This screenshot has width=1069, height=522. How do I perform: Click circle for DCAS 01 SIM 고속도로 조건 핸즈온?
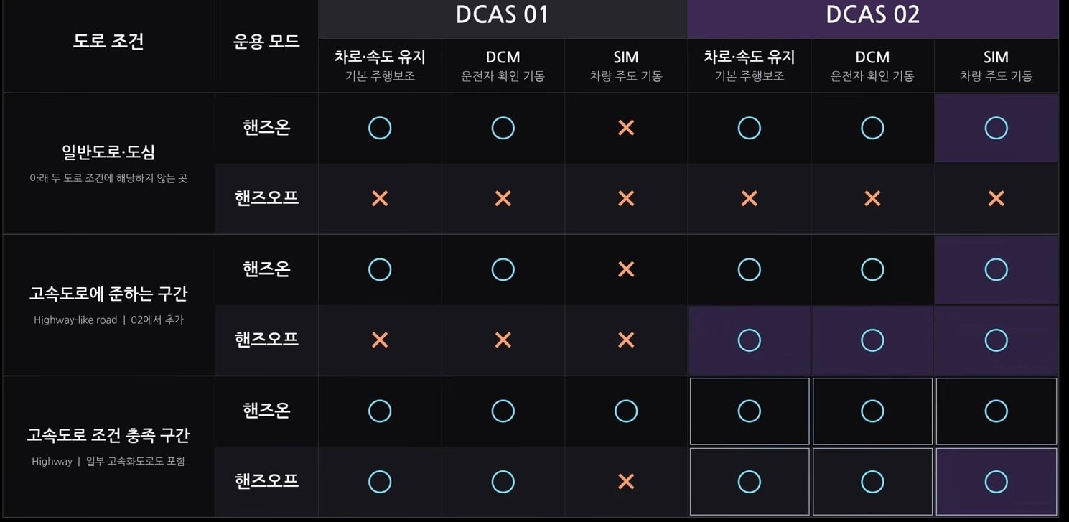pos(626,411)
